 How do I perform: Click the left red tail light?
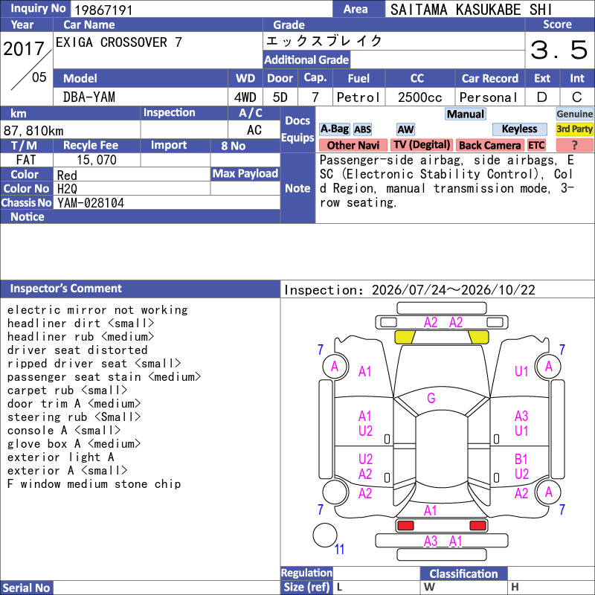[x=405, y=525]
